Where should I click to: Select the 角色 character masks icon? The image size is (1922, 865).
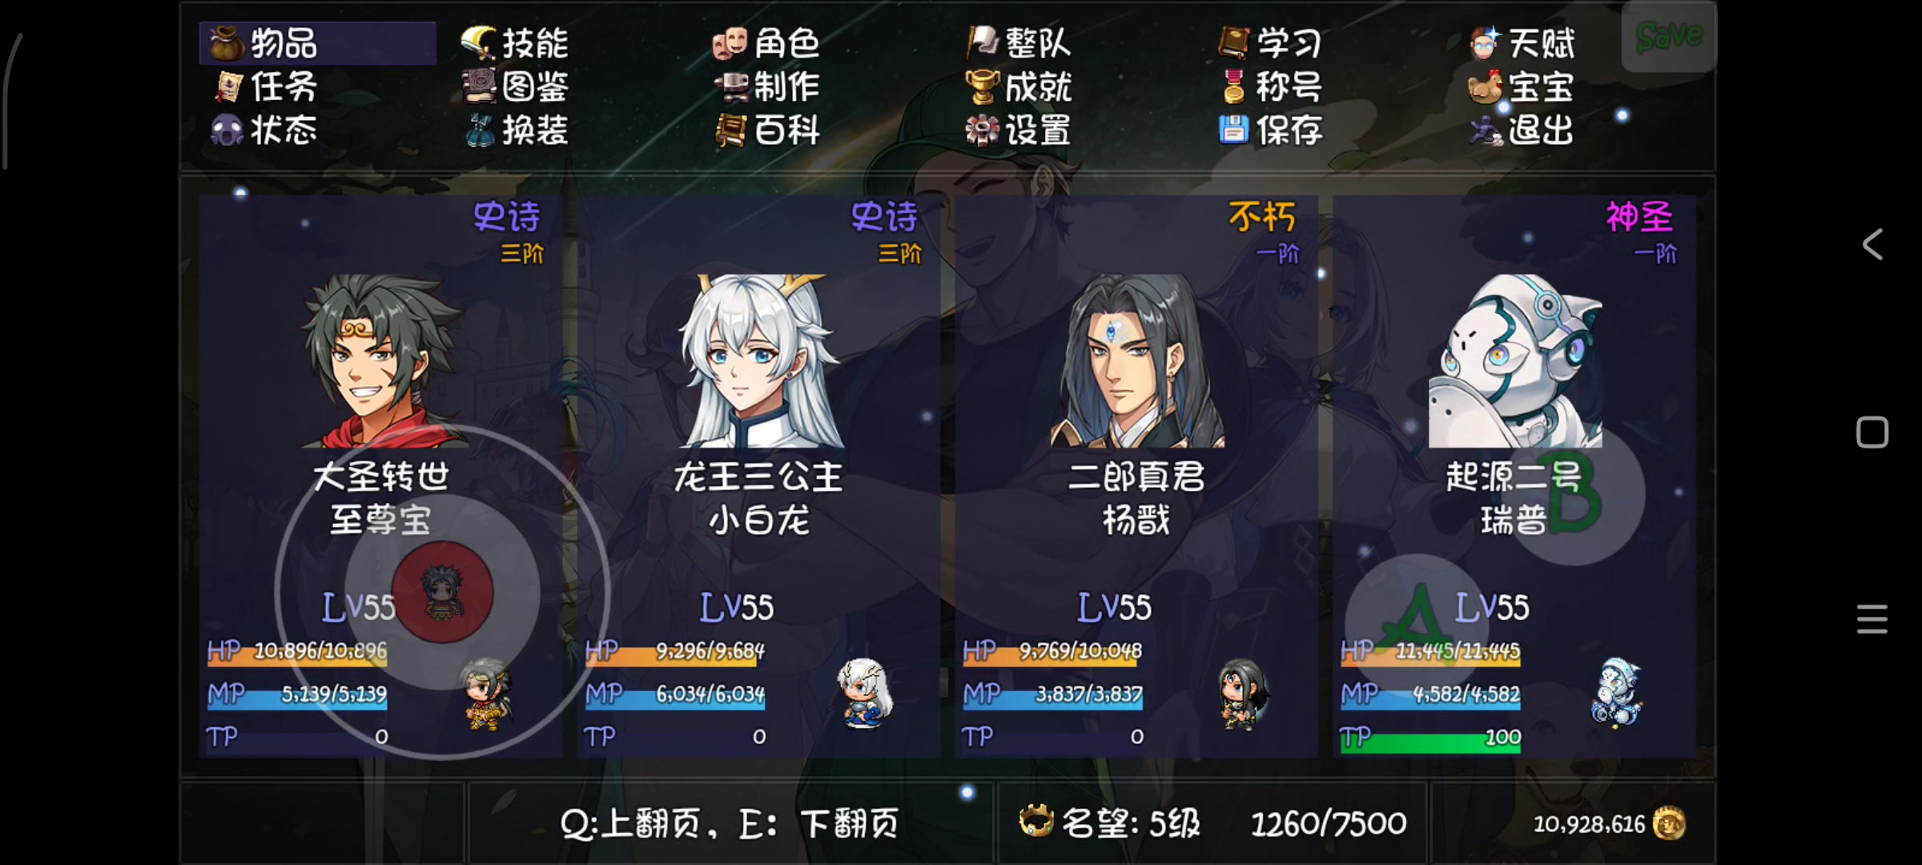point(730,43)
